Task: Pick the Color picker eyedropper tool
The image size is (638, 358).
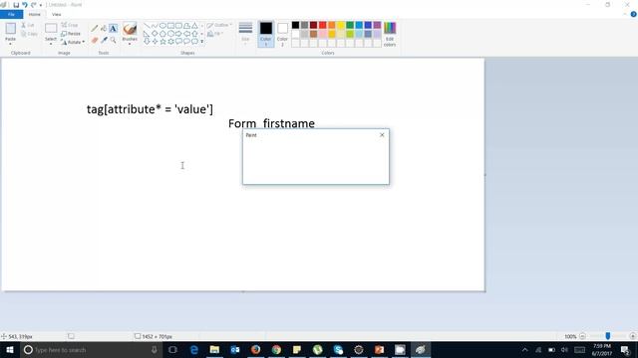Action: [104, 40]
